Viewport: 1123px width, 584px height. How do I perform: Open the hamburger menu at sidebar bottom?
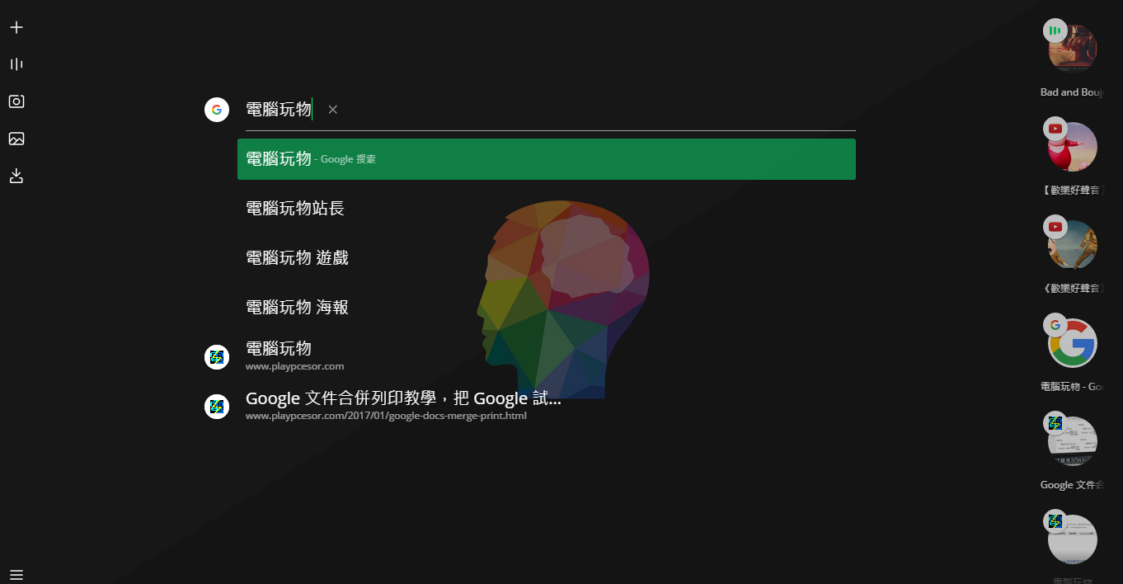click(x=16, y=575)
